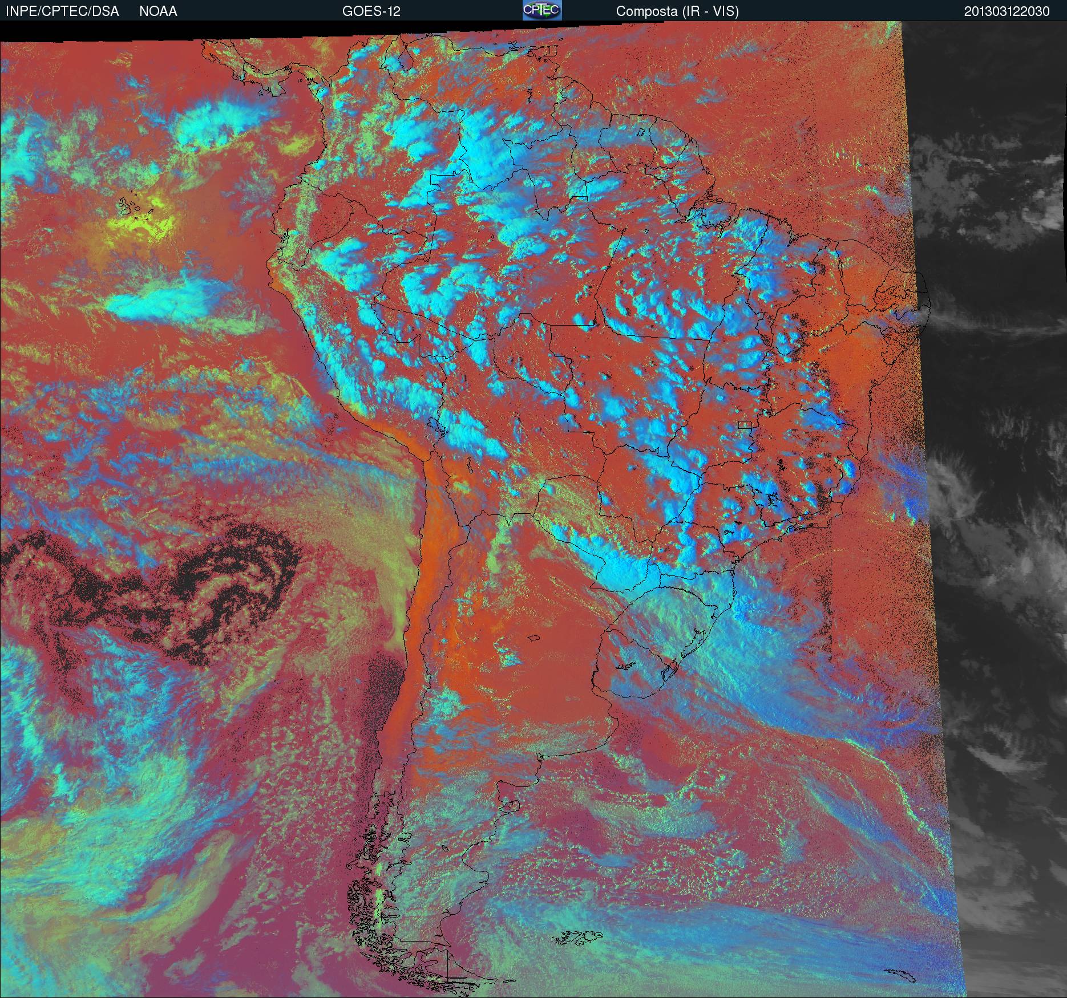Image resolution: width=1067 pixels, height=998 pixels.
Task: Click the small Distrito Federal rectangle in Brazil
Action: point(744,424)
